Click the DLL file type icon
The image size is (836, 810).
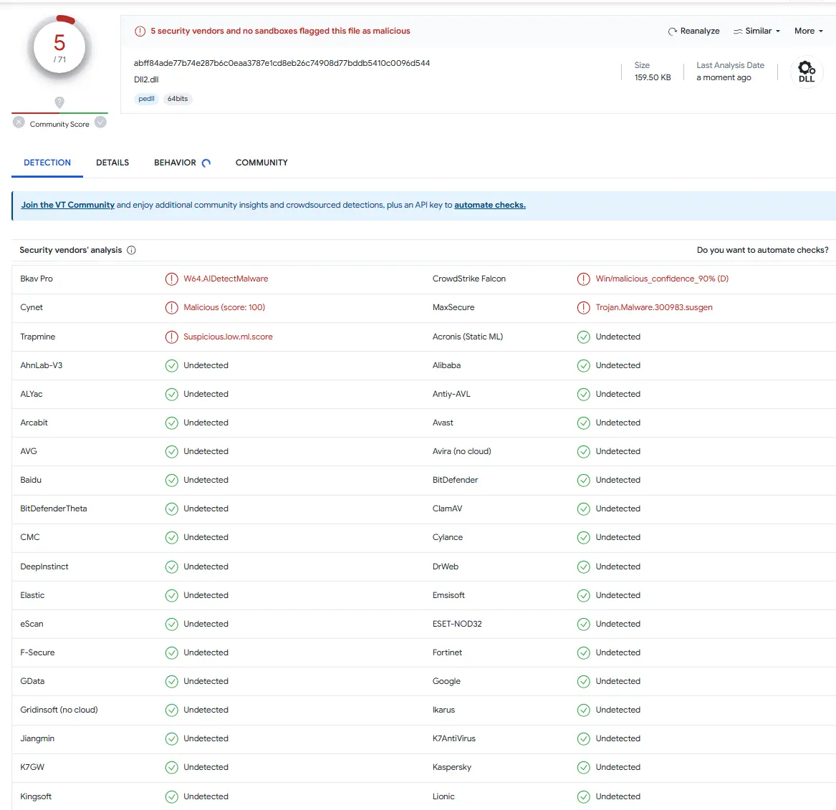coord(806,72)
